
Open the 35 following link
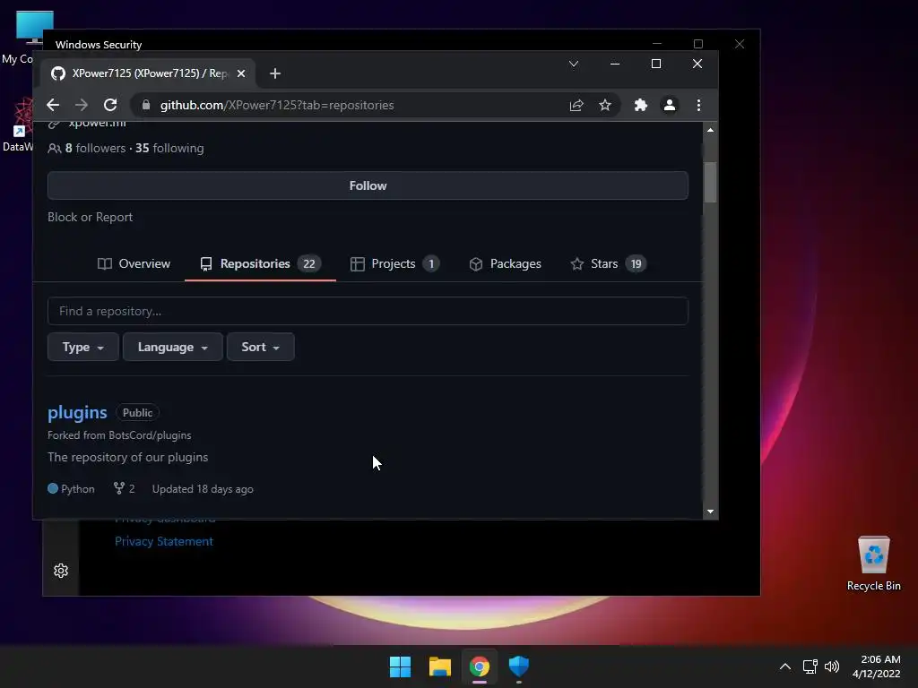point(169,148)
